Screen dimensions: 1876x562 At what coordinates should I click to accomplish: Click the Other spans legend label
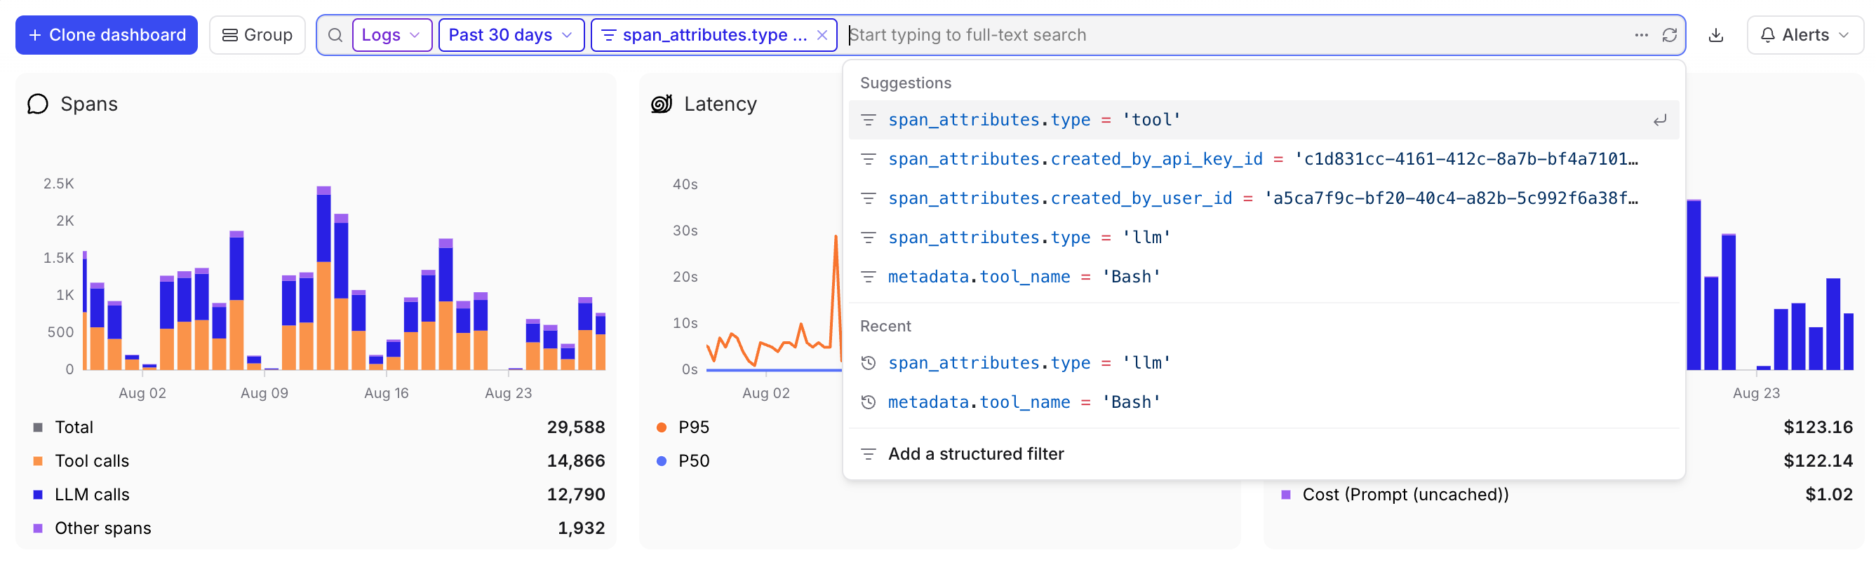point(102,528)
